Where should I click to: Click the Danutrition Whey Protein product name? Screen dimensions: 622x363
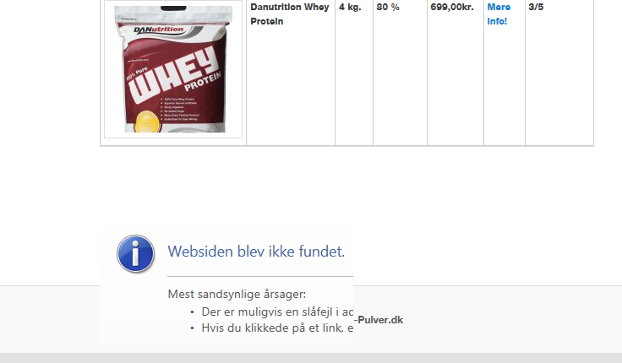tap(290, 14)
